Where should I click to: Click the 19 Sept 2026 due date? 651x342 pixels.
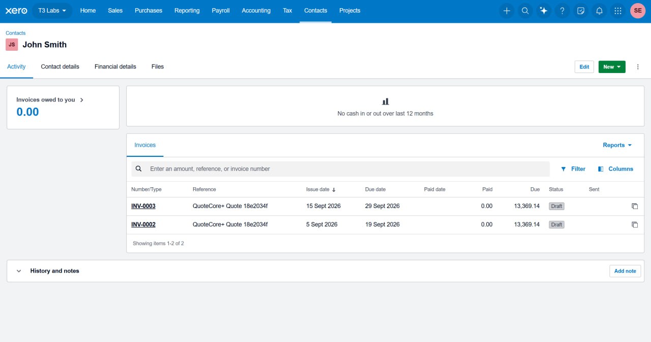[x=382, y=225]
